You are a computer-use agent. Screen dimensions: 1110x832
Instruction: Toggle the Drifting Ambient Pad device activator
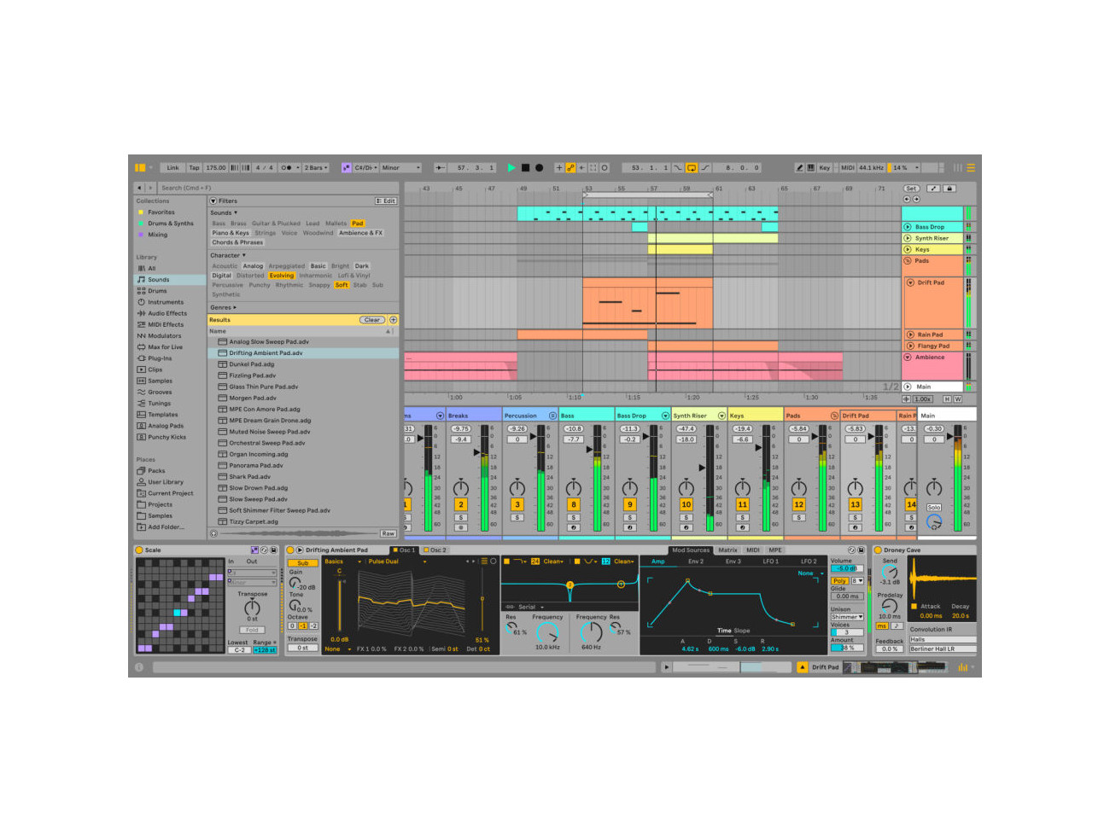pos(289,550)
